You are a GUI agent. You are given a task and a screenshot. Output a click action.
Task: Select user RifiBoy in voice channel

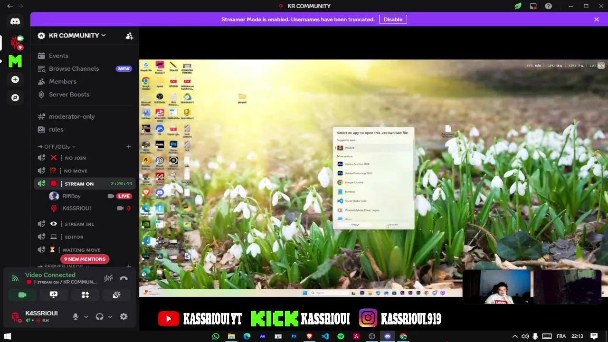tap(90, 196)
